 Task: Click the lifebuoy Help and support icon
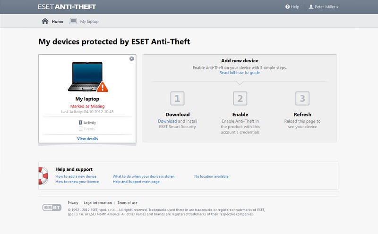(x=43, y=175)
